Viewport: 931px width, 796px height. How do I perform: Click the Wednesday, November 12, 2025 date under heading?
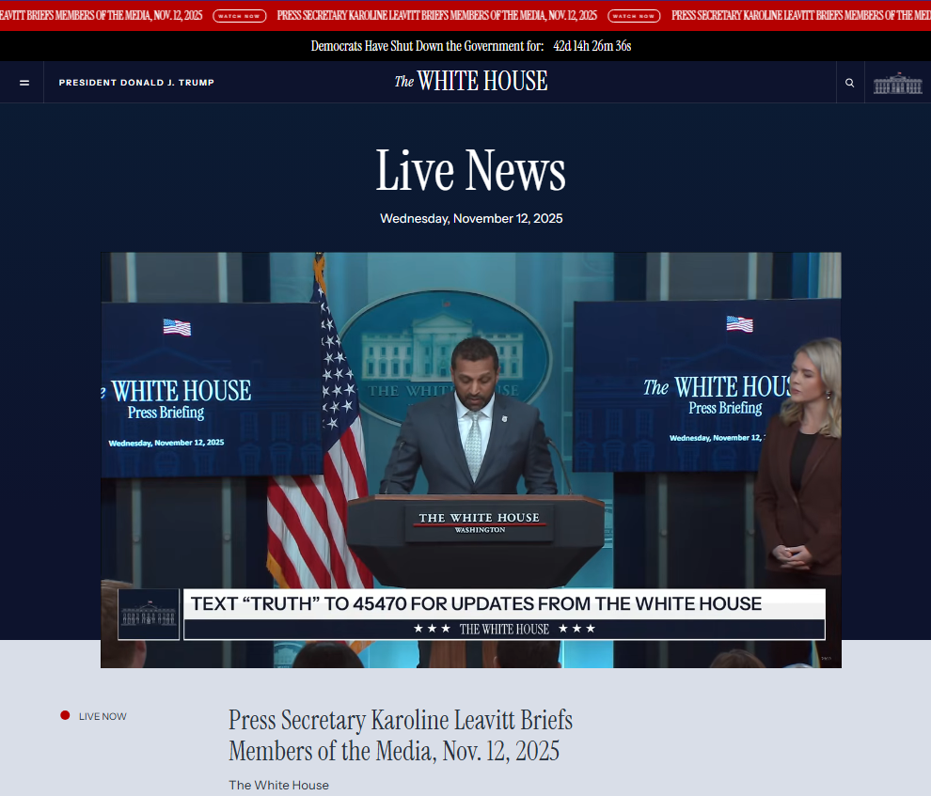pyautogui.click(x=471, y=218)
